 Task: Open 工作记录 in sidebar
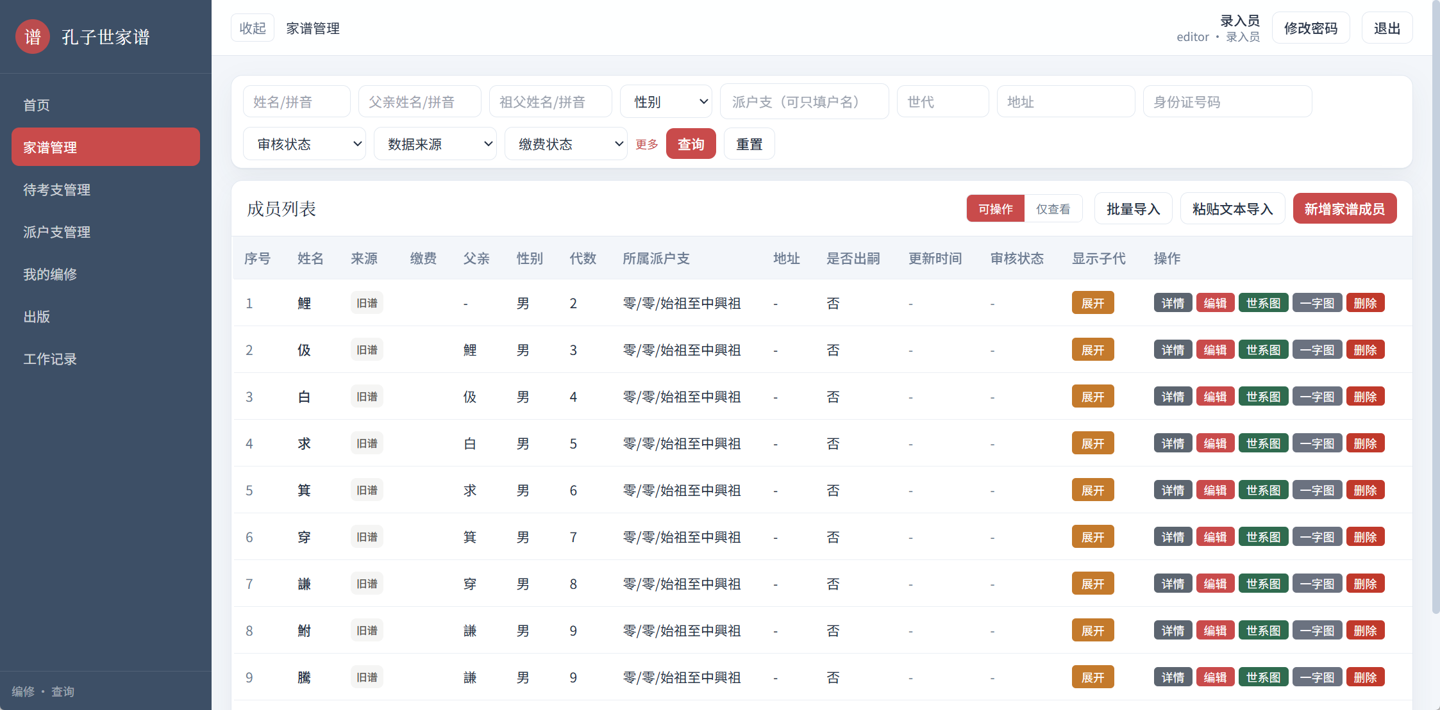pos(106,358)
